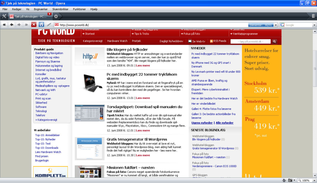
Task: Close the 'Tjek på teknologien' tab
Action: [49, 14]
